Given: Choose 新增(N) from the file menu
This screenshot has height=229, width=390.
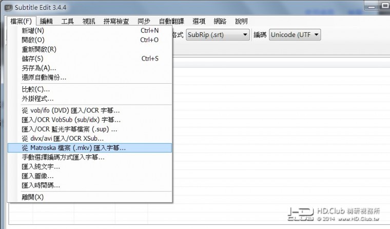Looking at the screenshot, I should tap(90, 31).
